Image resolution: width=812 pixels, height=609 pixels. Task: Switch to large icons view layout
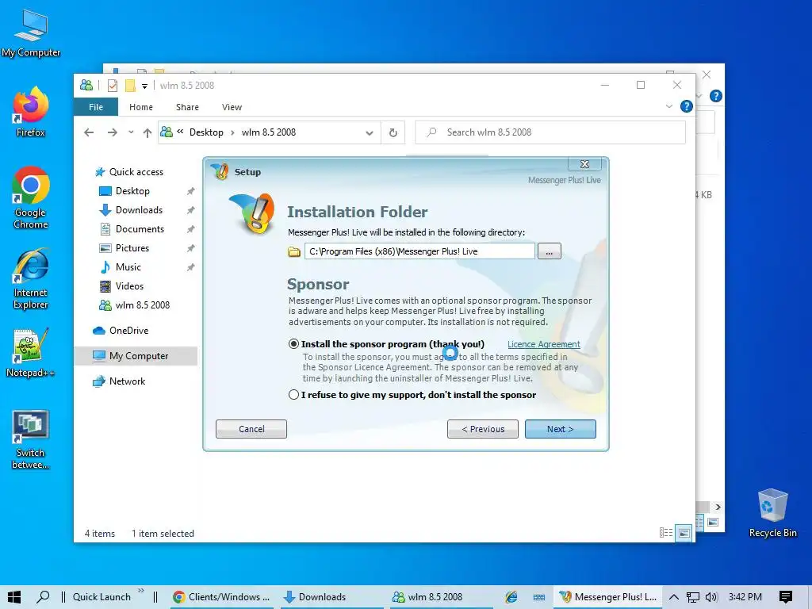pos(684,533)
